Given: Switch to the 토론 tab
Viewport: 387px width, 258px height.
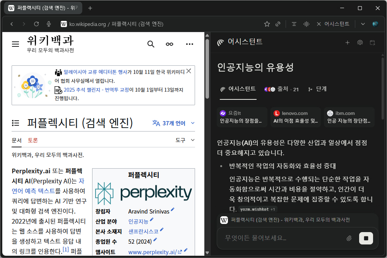Looking at the screenshot, I should pos(33,140).
